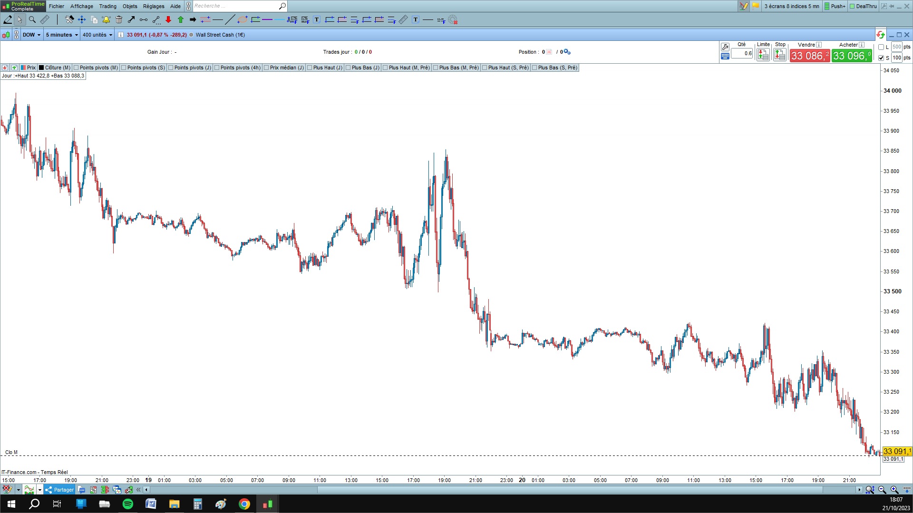913x513 pixels.
Task: Click the Stop order icon
Action: coord(780,55)
